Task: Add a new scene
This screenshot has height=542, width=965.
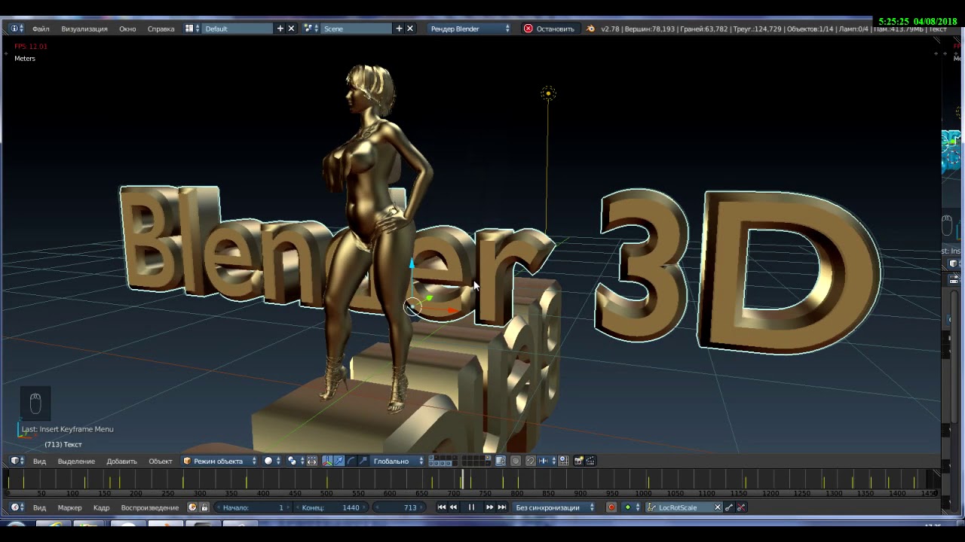Action: coord(399,29)
